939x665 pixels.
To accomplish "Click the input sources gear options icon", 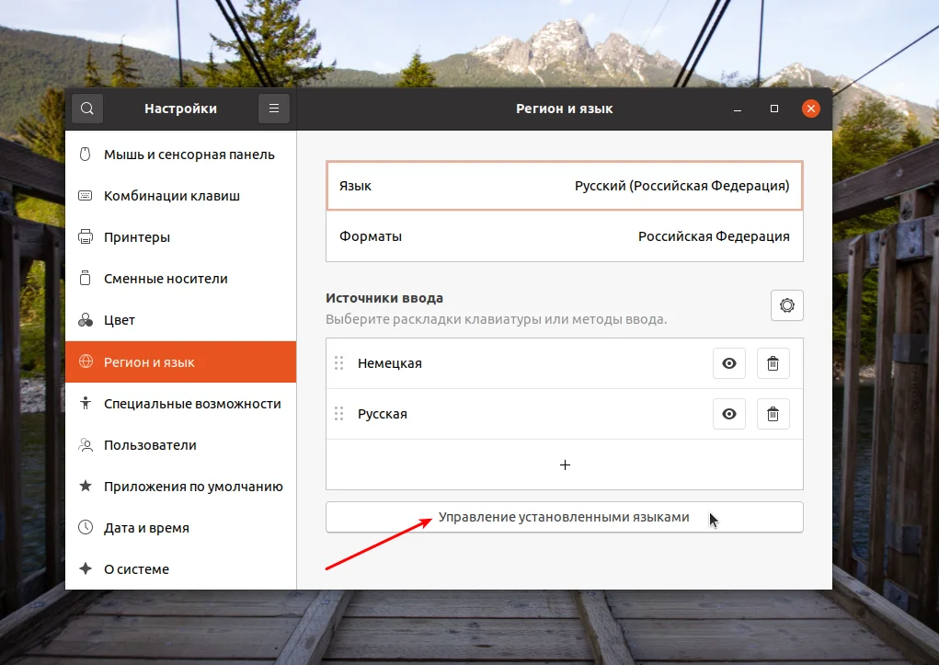I will coord(786,304).
